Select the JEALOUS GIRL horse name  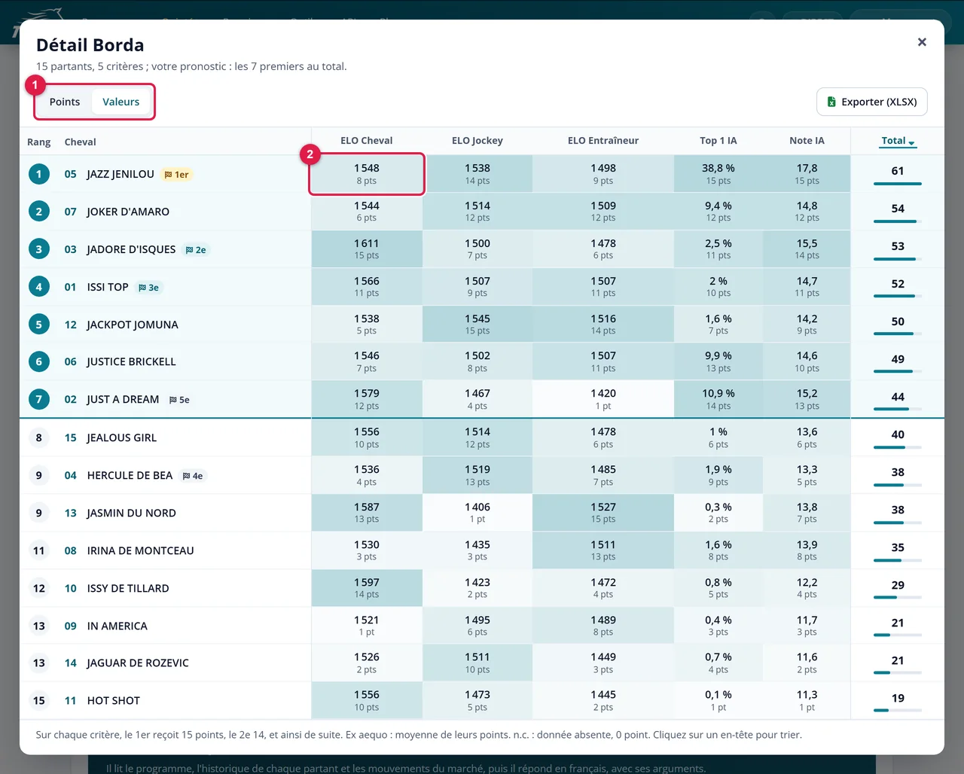tap(121, 437)
